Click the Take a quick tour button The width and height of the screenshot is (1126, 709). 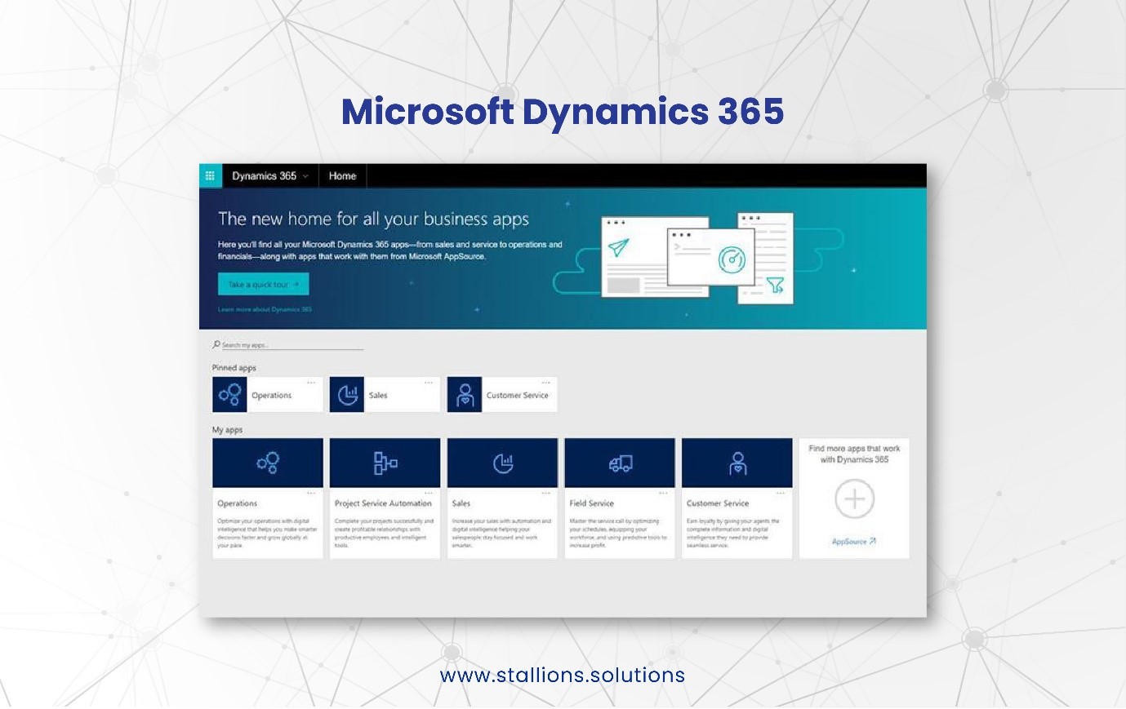pos(263,284)
